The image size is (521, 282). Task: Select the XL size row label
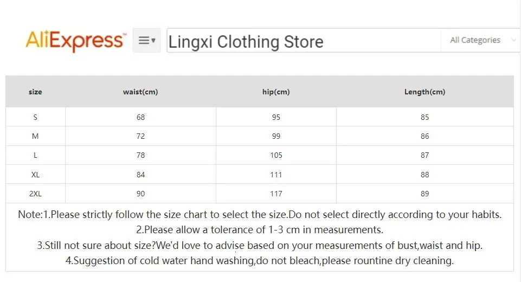(35, 175)
